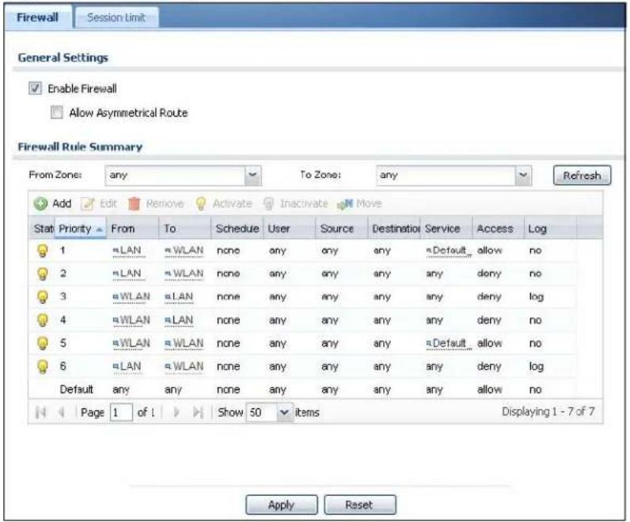Click status bulb of priority 6 rule

pyautogui.click(x=43, y=366)
